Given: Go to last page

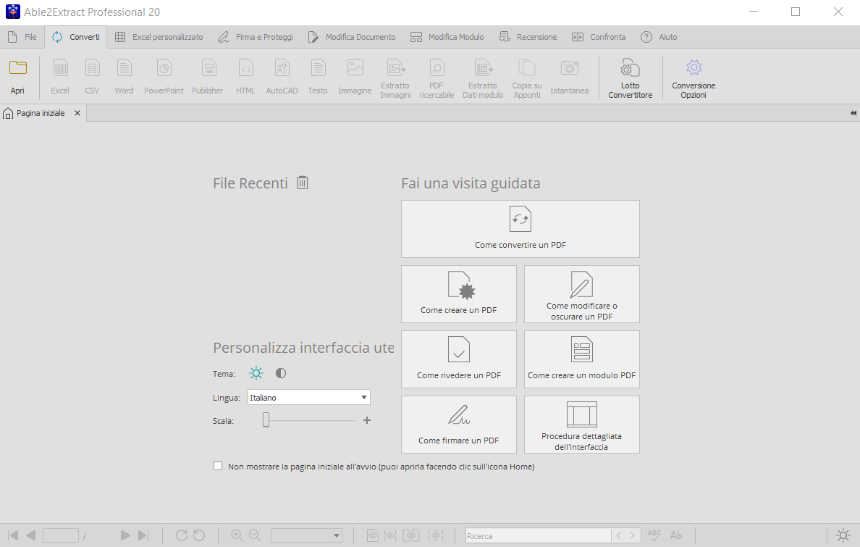Looking at the screenshot, I should [143, 535].
